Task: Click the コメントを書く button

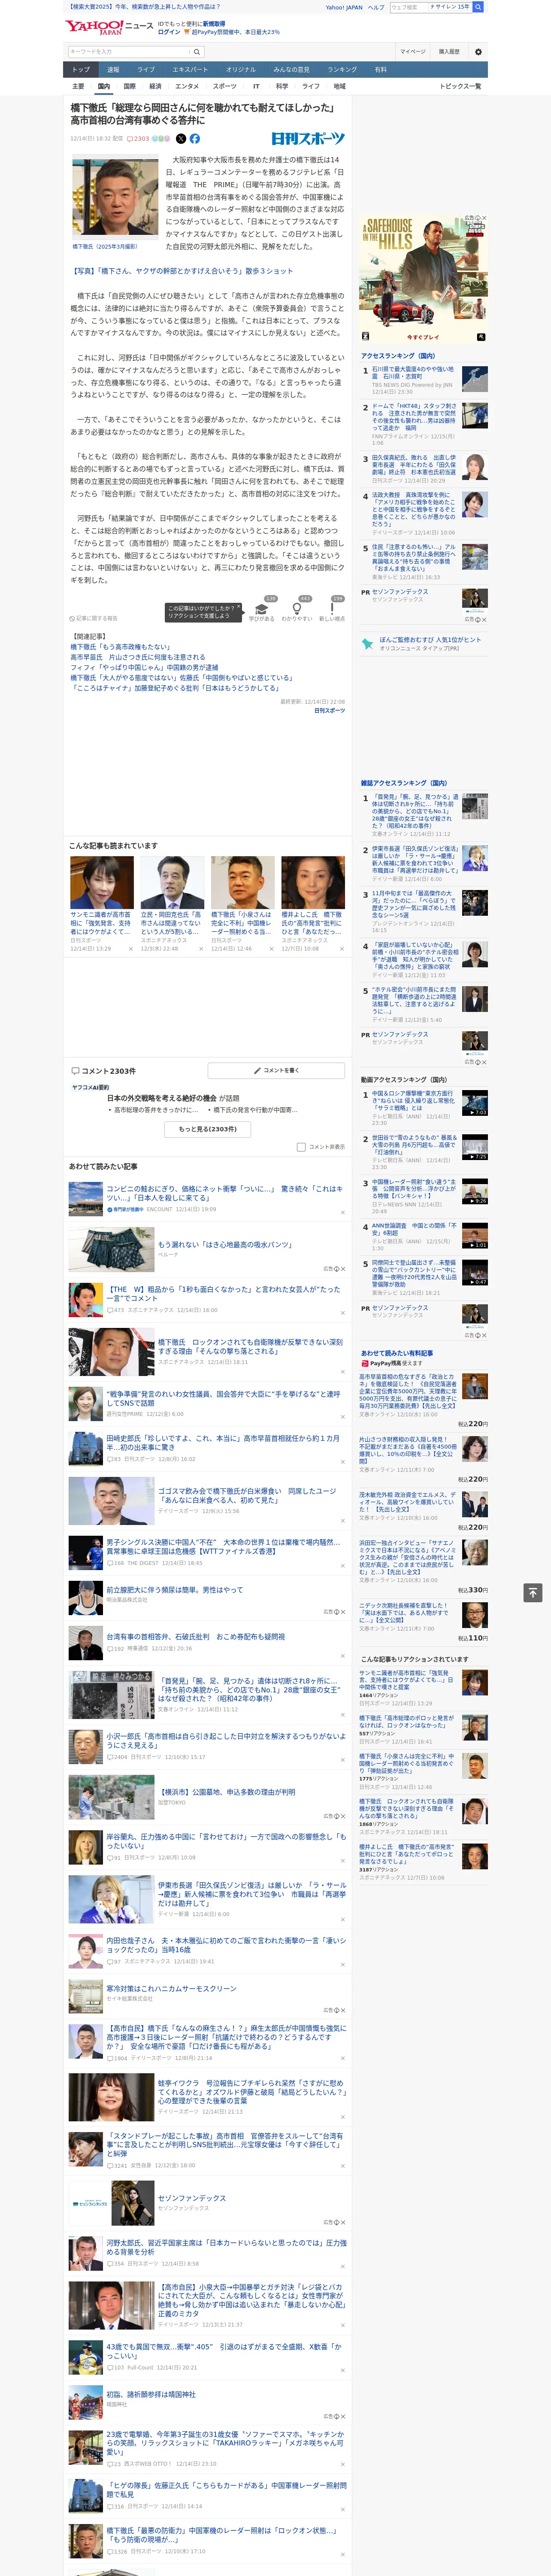Action: (x=276, y=1070)
